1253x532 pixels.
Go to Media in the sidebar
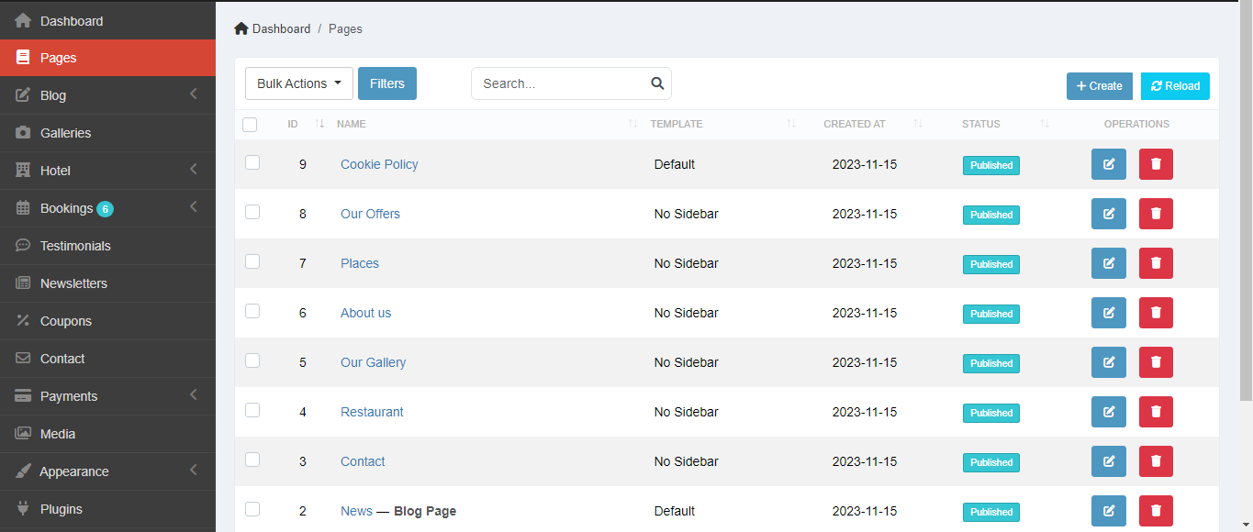(58, 434)
